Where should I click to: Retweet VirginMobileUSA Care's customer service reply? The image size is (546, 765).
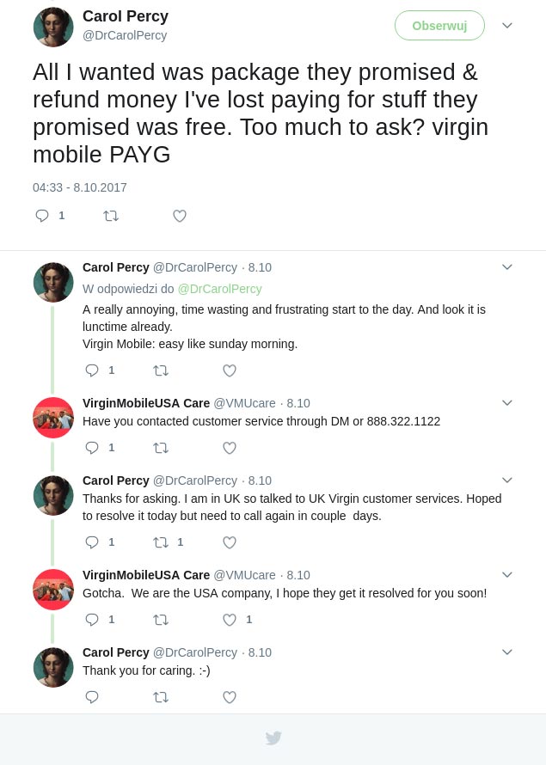(161, 448)
